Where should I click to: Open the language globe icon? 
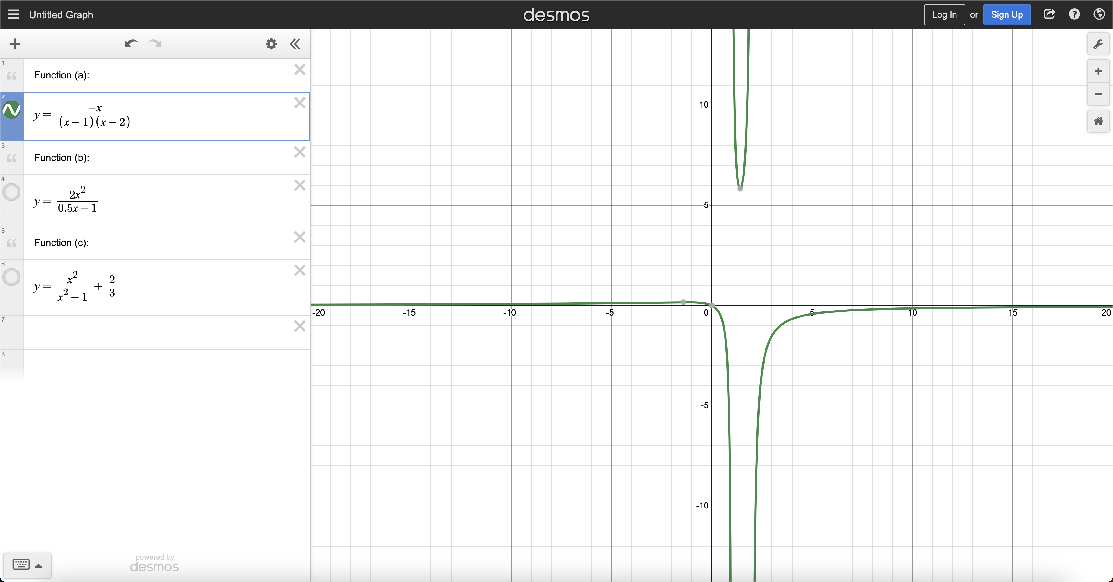pos(1100,14)
